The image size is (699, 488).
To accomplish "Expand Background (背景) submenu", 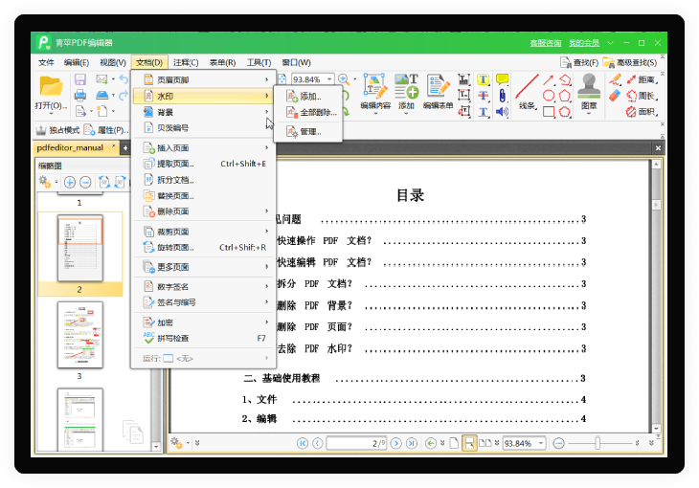I will point(203,112).
